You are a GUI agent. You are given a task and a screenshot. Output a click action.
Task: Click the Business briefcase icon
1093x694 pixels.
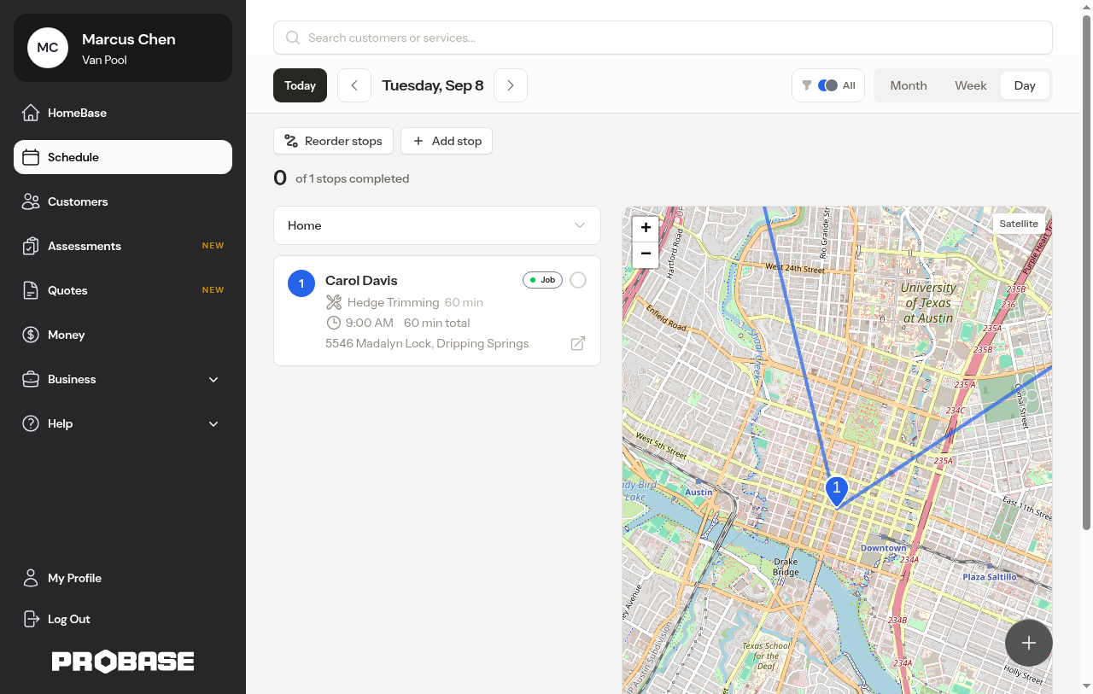coord(31,379)
